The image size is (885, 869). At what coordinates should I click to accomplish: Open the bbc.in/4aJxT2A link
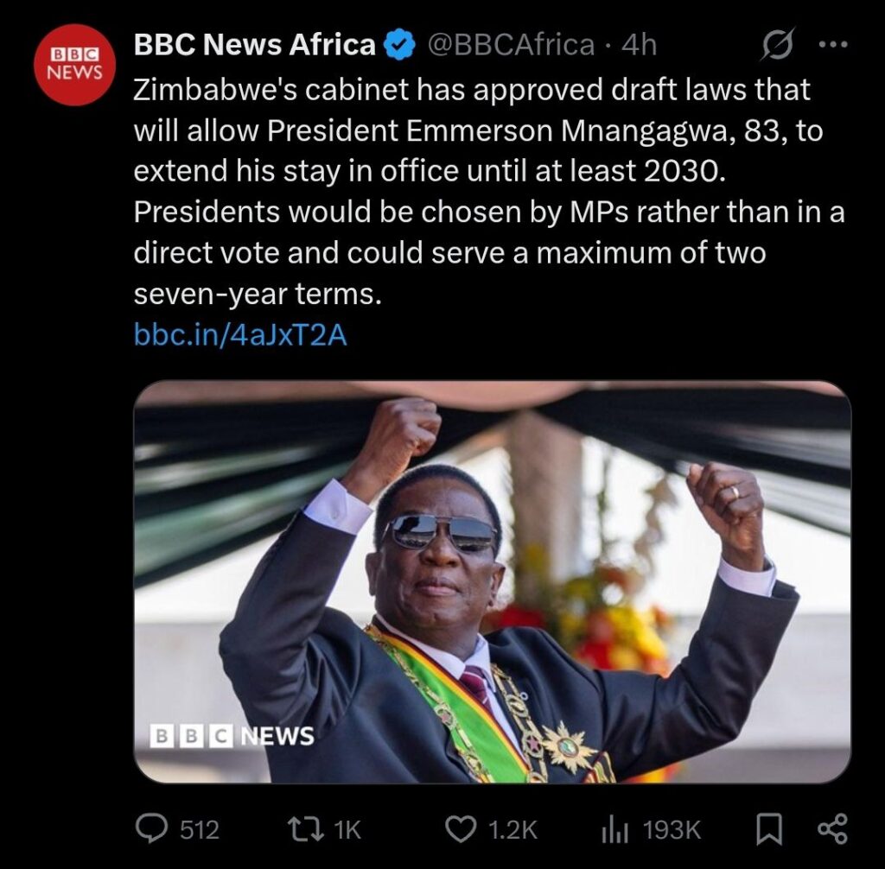[240, 334]
